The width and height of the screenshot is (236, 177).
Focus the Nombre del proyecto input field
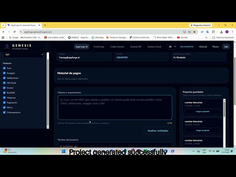tap(115, 145)
